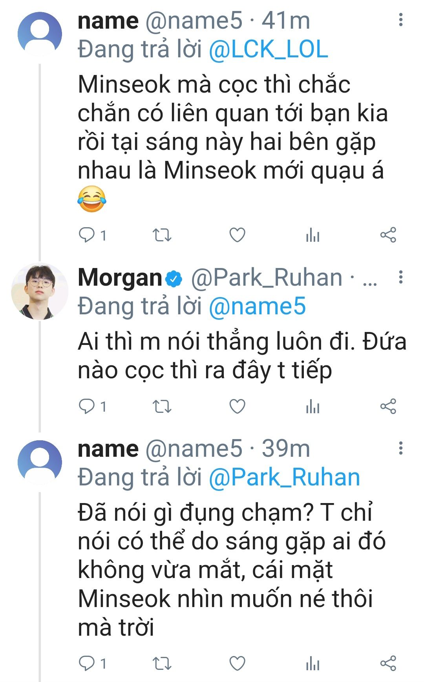
Task: Open the @Park_Ruhan mention link
Action: 284,478
